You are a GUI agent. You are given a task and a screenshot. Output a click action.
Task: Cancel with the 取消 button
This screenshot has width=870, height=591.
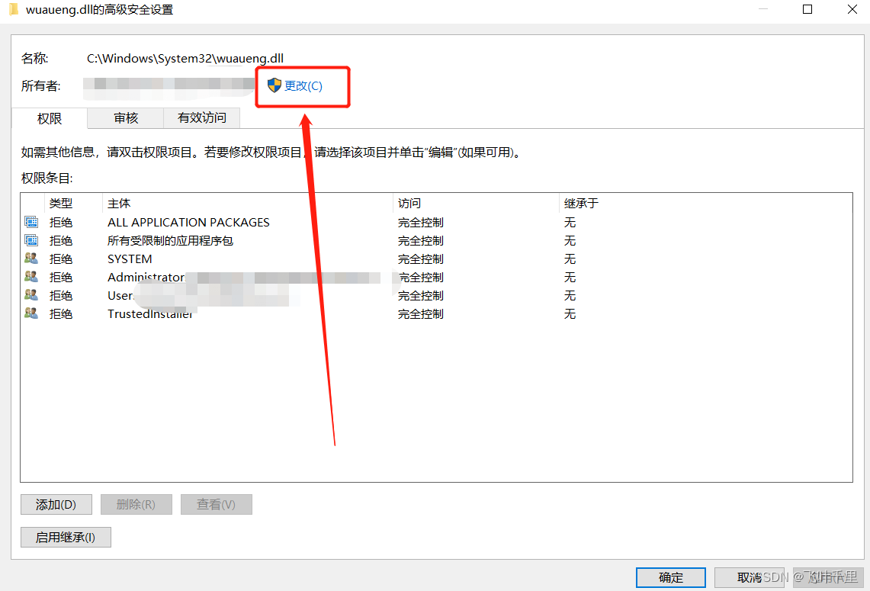pyautogui.click(x=749, y=577)
